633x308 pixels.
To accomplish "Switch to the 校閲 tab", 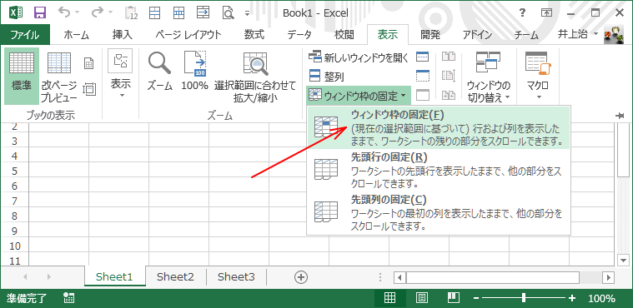I will click(x=344, y=35).
